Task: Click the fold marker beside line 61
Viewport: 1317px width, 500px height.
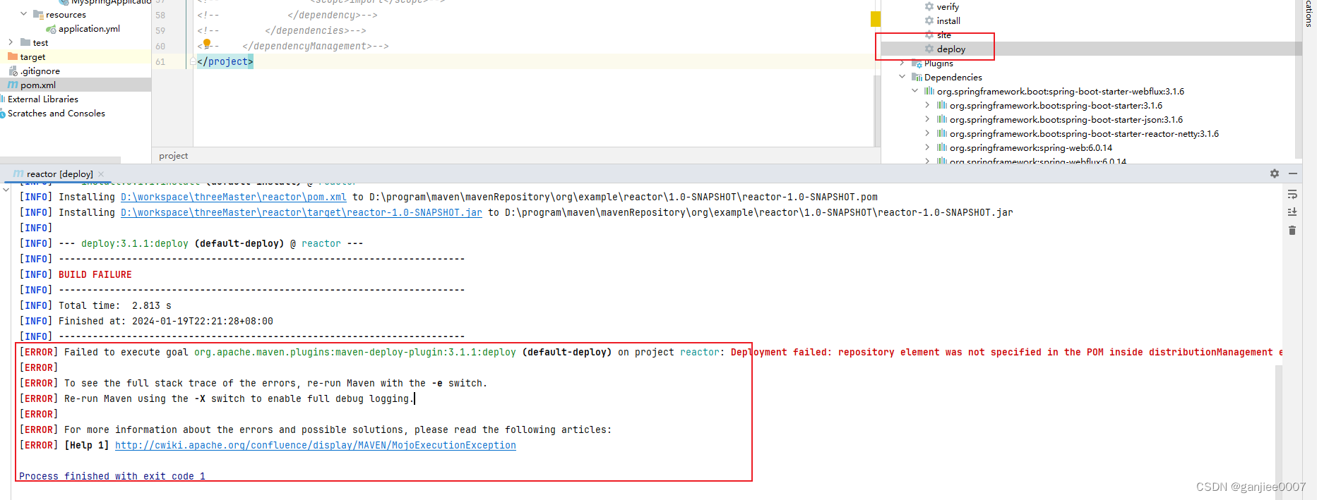Action: pos(192,62)
